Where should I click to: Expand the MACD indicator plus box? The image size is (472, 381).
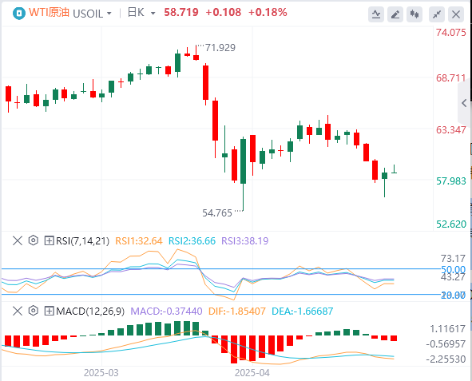pyautogui.click(x=49, y=311)
